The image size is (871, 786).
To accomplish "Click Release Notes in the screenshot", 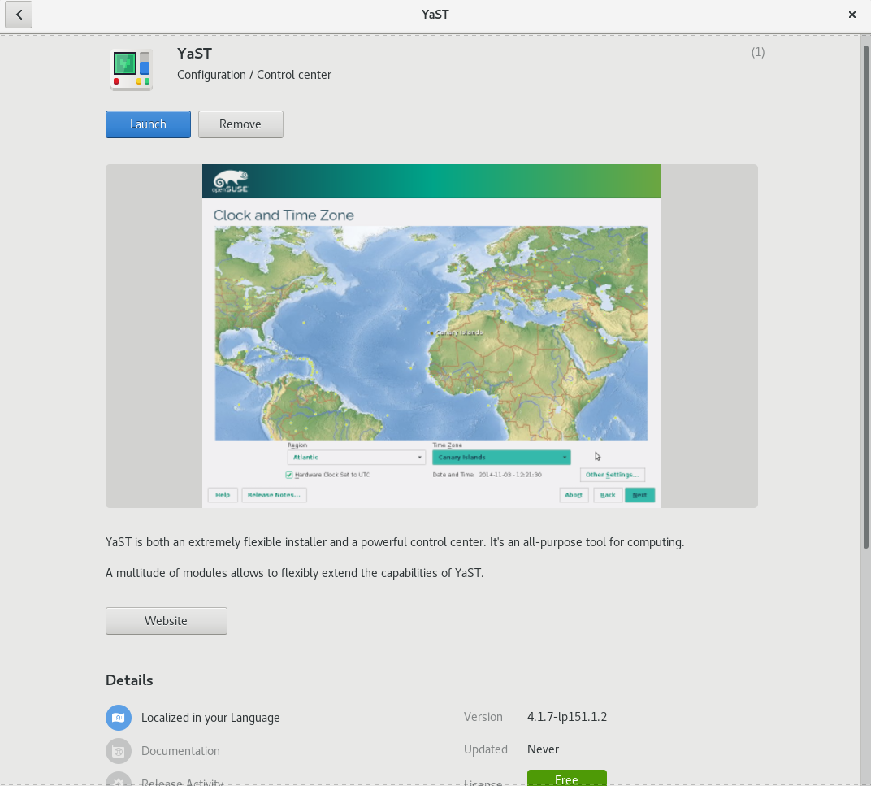I will [x=274, y=495].
